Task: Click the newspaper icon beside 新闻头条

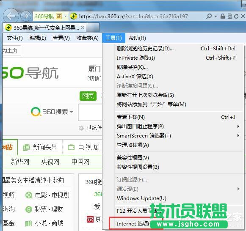Action: [x=26, y=148]
